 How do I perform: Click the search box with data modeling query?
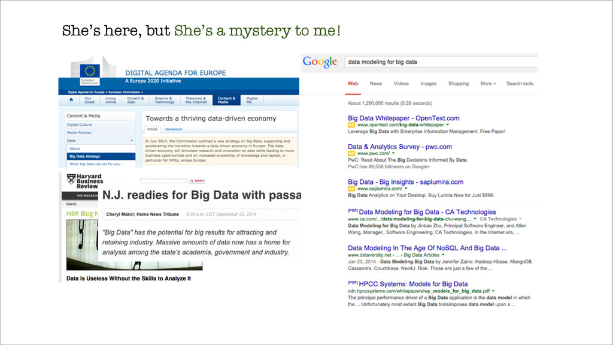pyautogui.click(x=441, y=62)
